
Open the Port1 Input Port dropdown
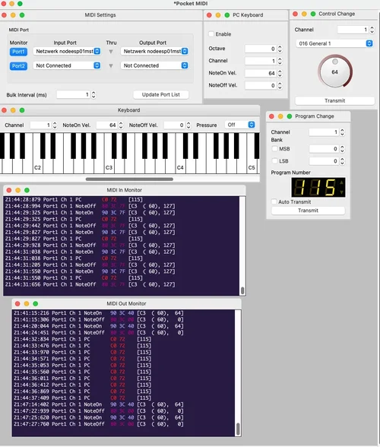click(x=67, y=52)
